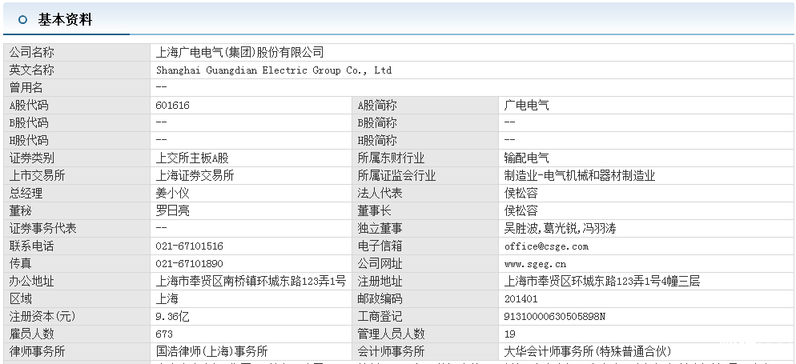
Task: Click the 公司网址 label cell
Action: (x=425, y=264)
